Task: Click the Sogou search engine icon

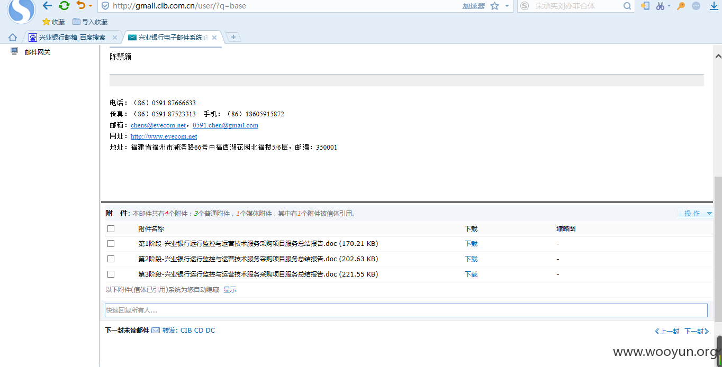Action: (x=525, y=6)
